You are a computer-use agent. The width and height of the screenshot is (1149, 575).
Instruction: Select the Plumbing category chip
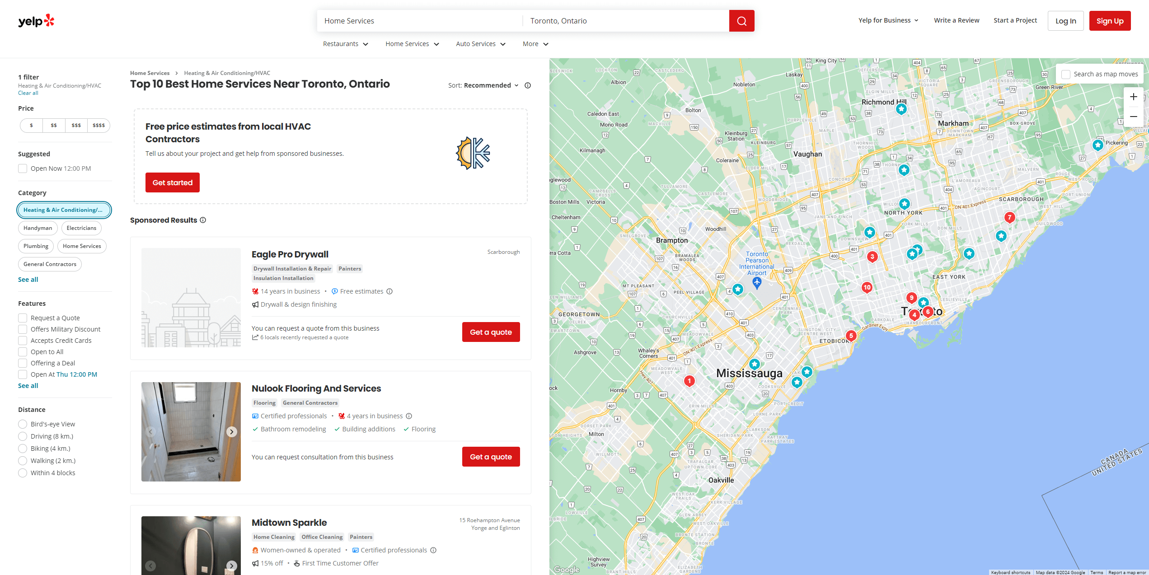tap(36, 246)
